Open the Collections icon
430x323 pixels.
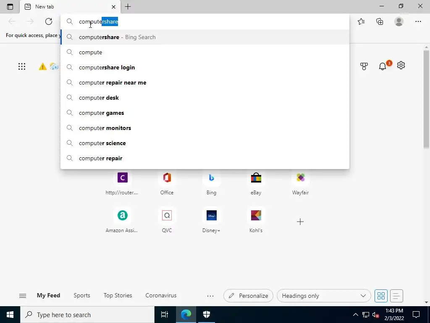[380, 21]
